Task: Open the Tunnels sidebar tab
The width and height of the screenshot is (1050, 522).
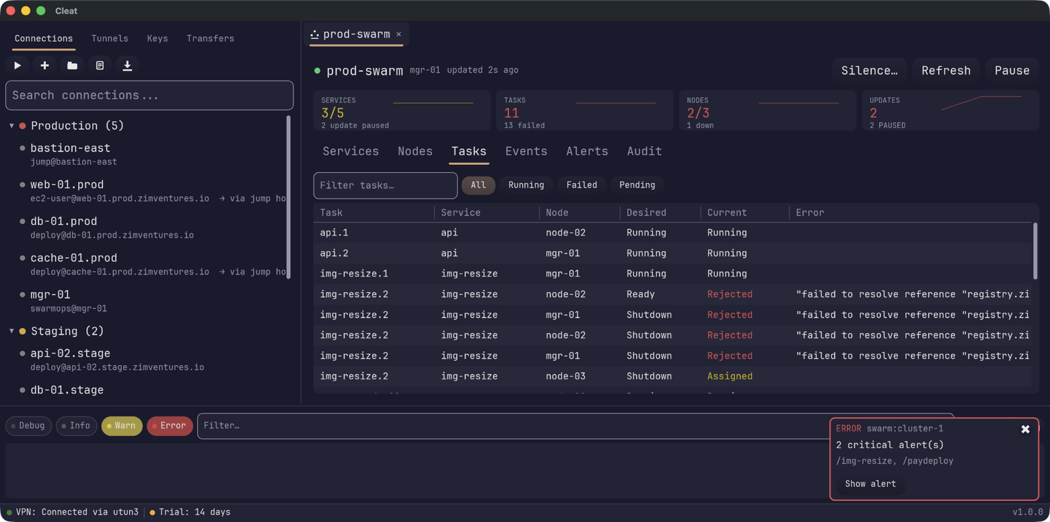Action: (x=110, y=38)
